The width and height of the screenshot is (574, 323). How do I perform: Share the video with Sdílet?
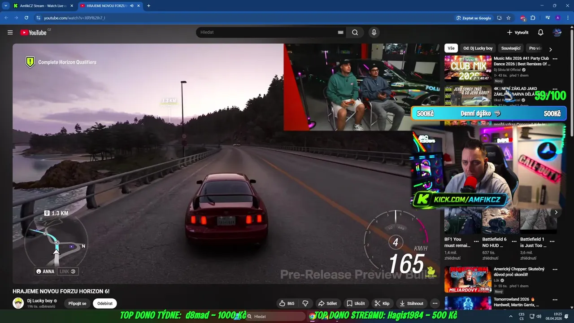coord(327,303)
